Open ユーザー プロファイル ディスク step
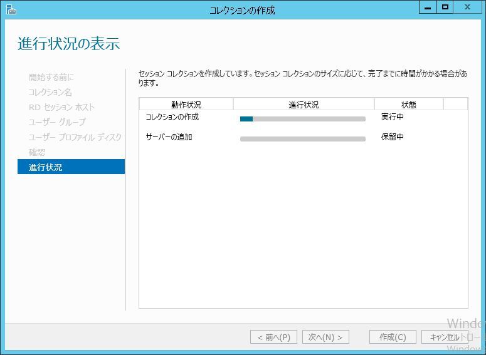 coord(75,137)
